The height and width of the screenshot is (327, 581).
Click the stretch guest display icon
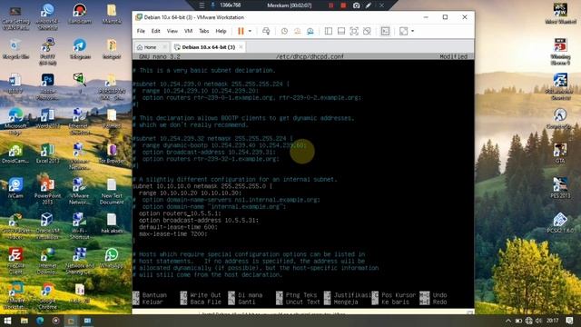tap(403, 31)
